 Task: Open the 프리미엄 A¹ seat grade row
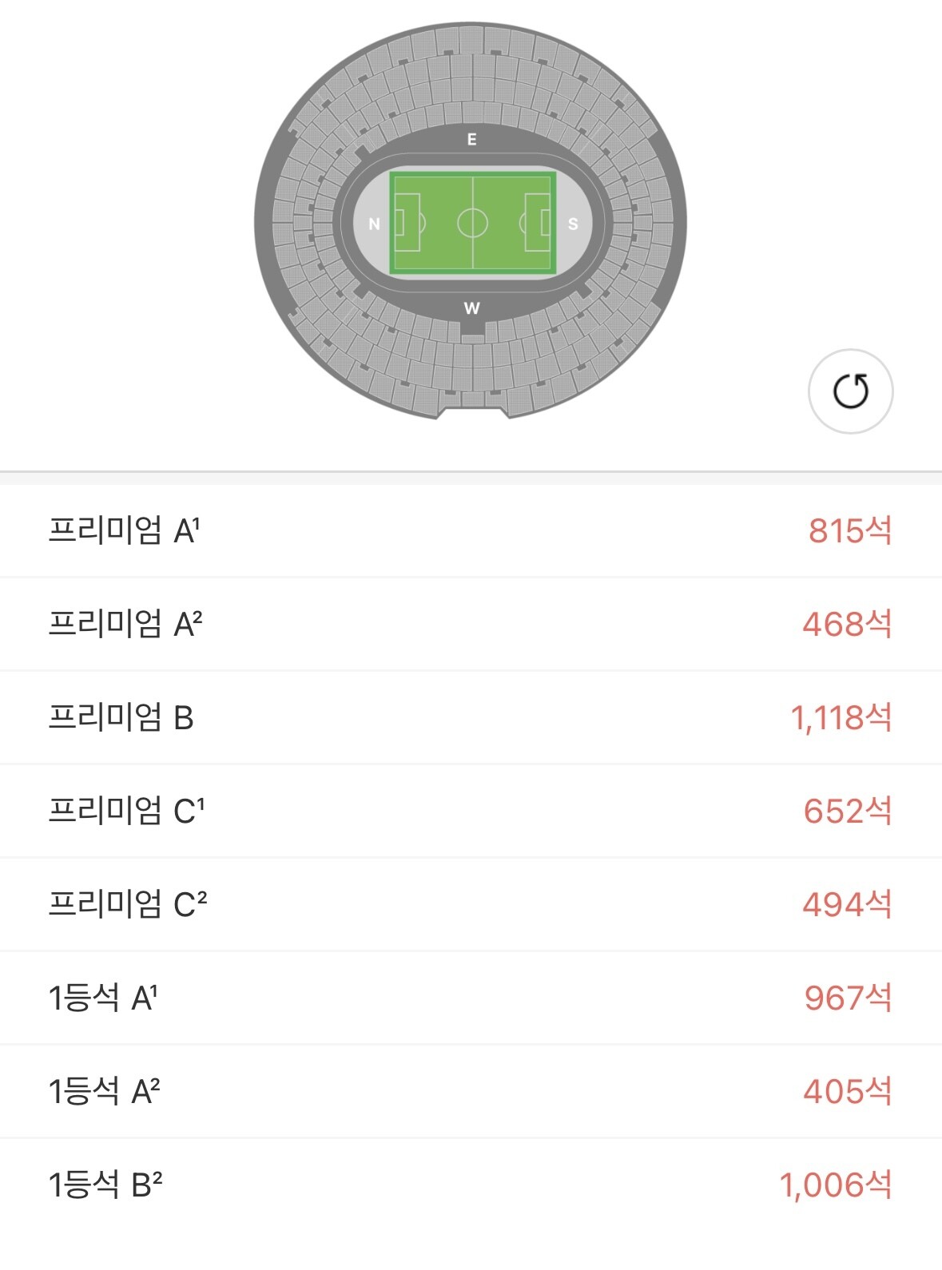[471, 530]
